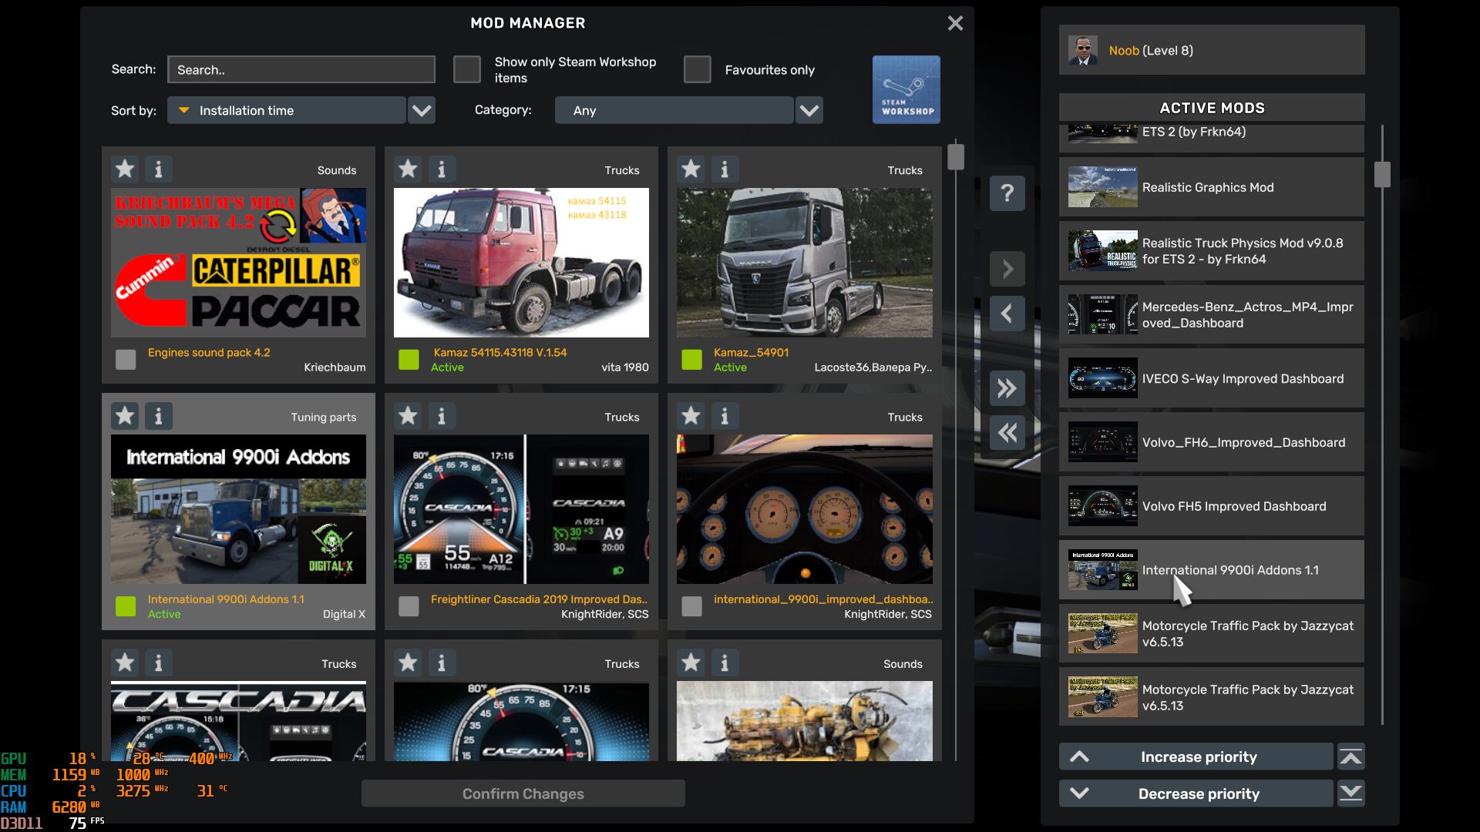1480x832 pixels.
Task: Open the Steam Workshop icon
Action: coord(906,89)
